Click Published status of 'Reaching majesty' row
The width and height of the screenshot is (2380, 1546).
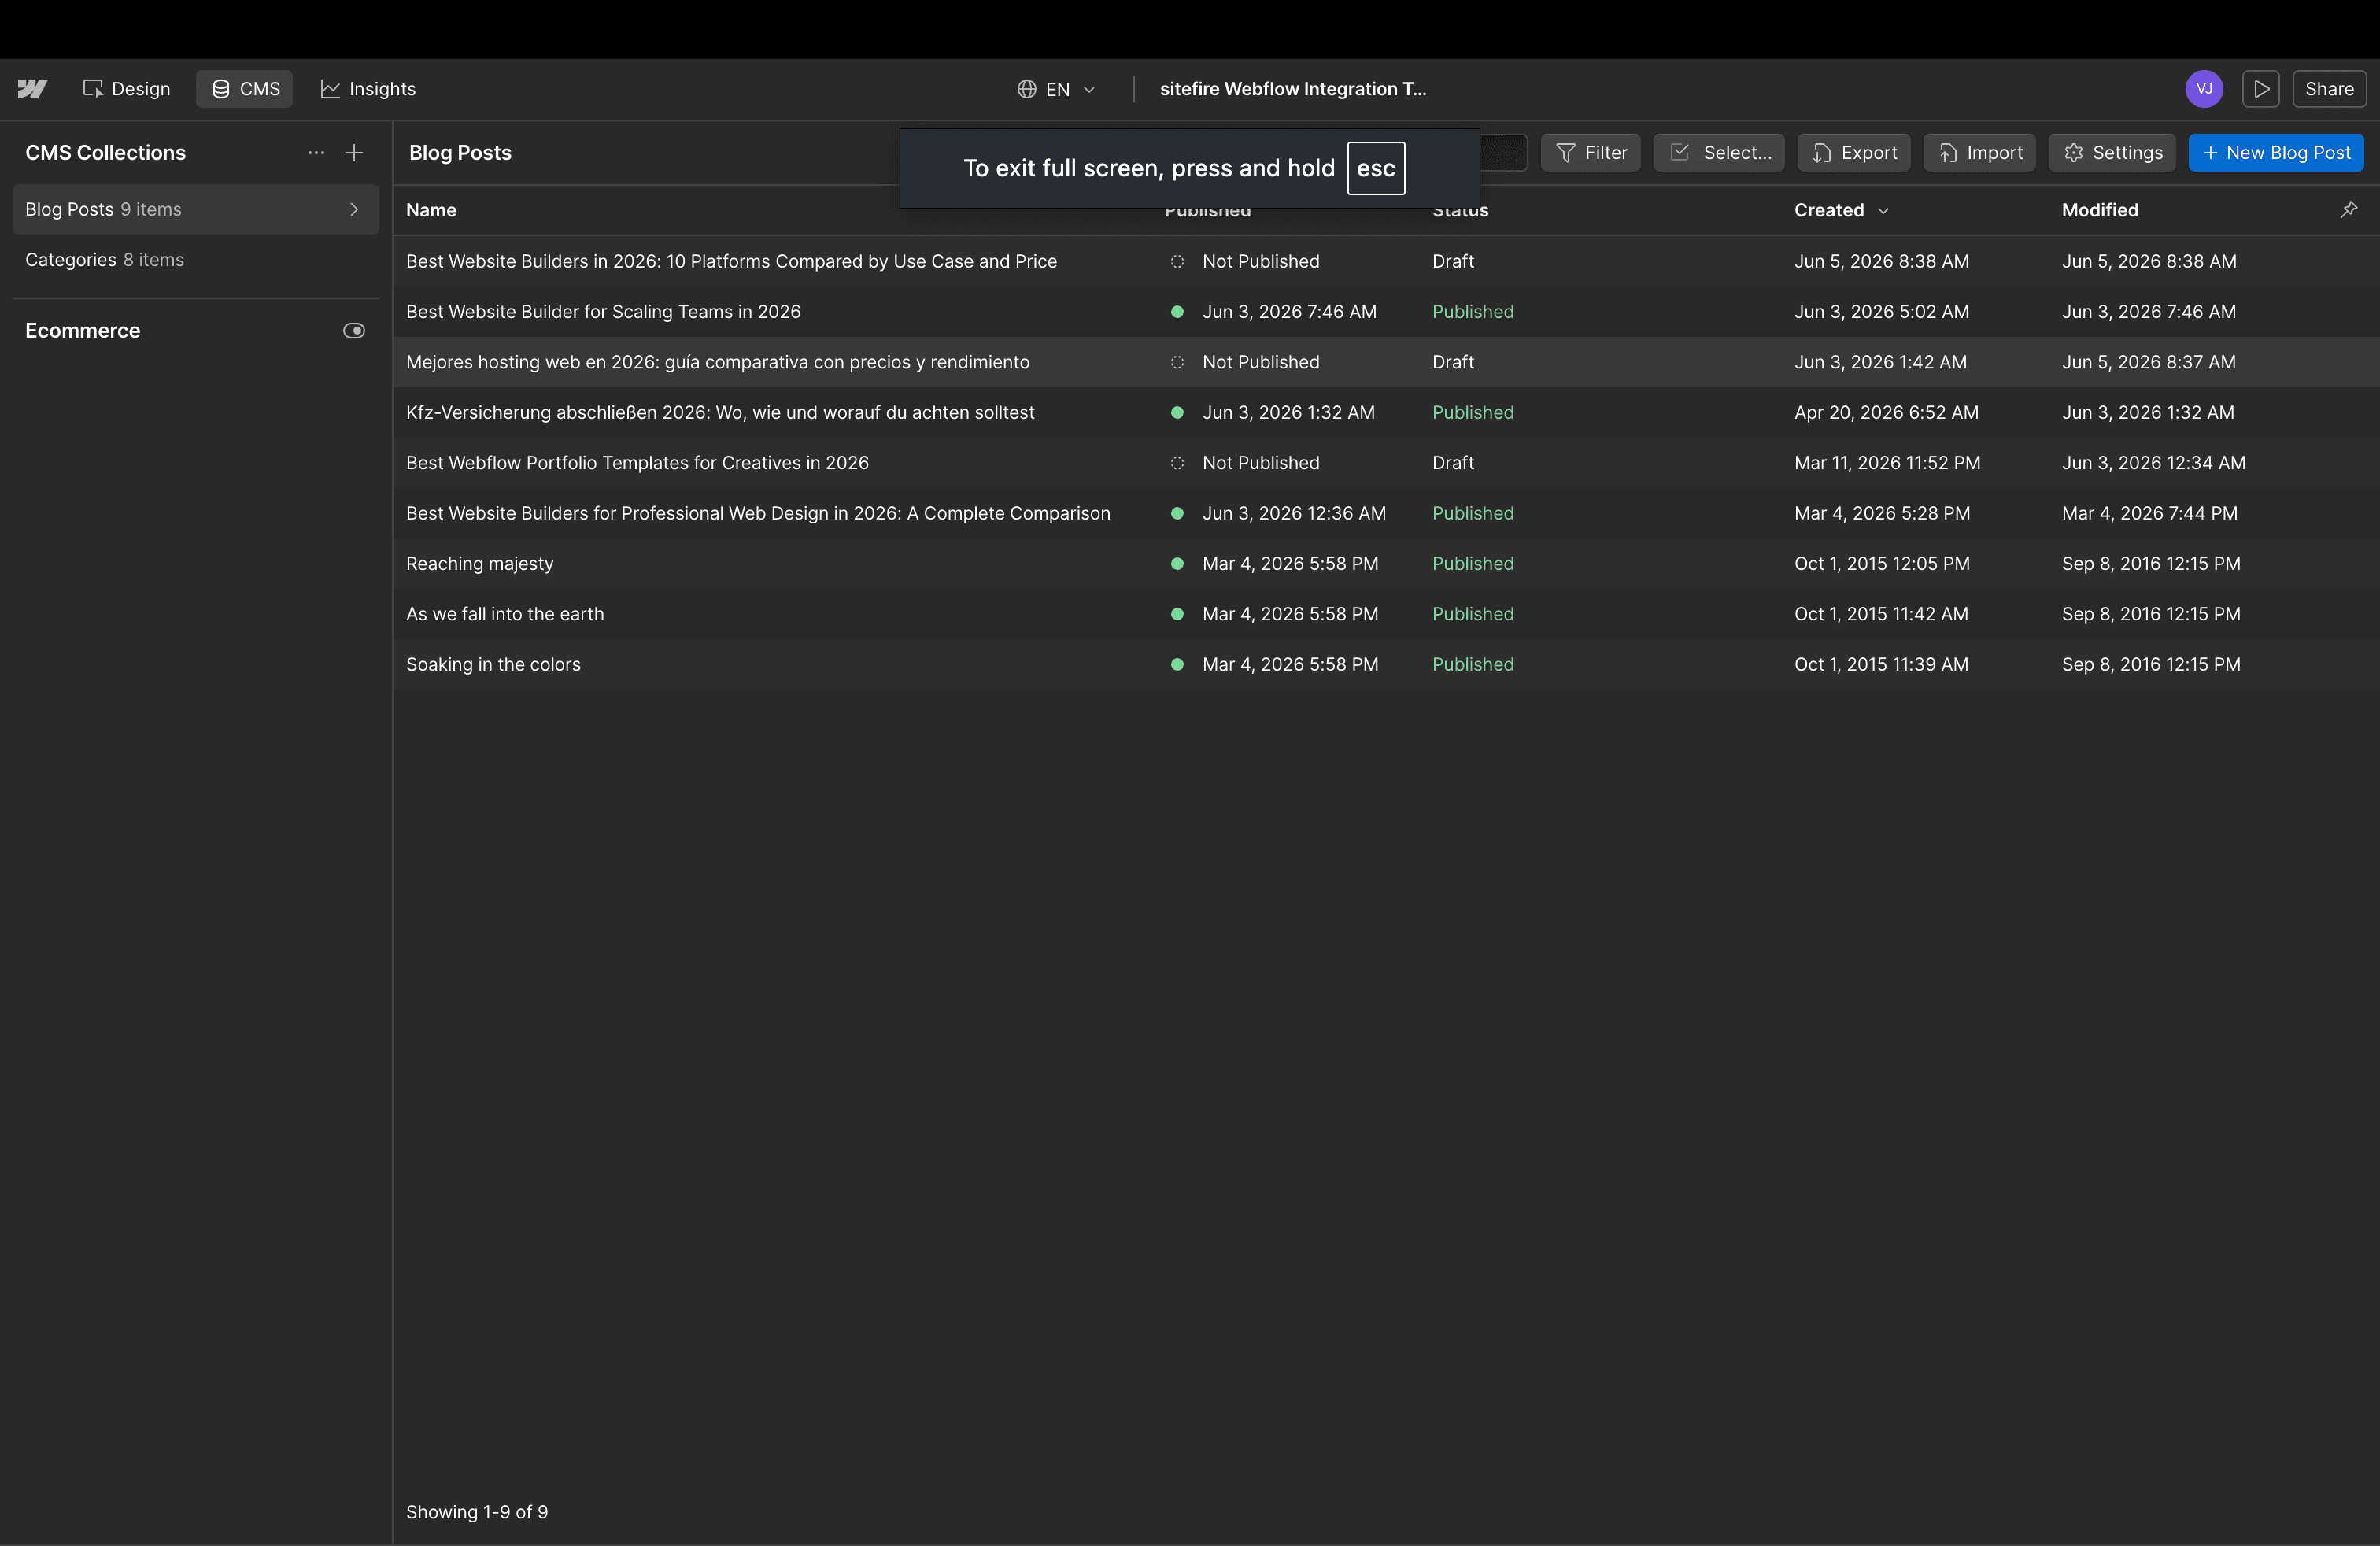click(x=1472, y=564)
